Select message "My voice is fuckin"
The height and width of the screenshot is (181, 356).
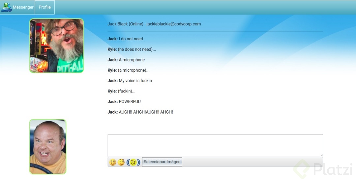(130, 81)
